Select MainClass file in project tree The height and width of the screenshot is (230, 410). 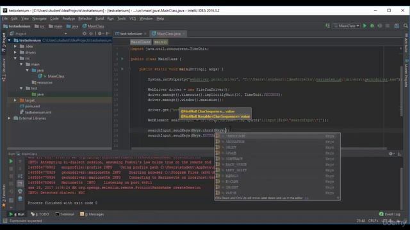[x=56, y=76]
